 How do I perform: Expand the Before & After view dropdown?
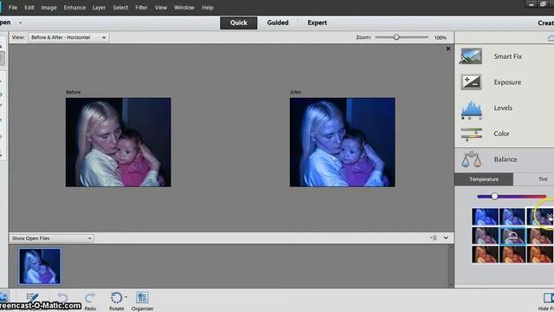pos(68,37)
